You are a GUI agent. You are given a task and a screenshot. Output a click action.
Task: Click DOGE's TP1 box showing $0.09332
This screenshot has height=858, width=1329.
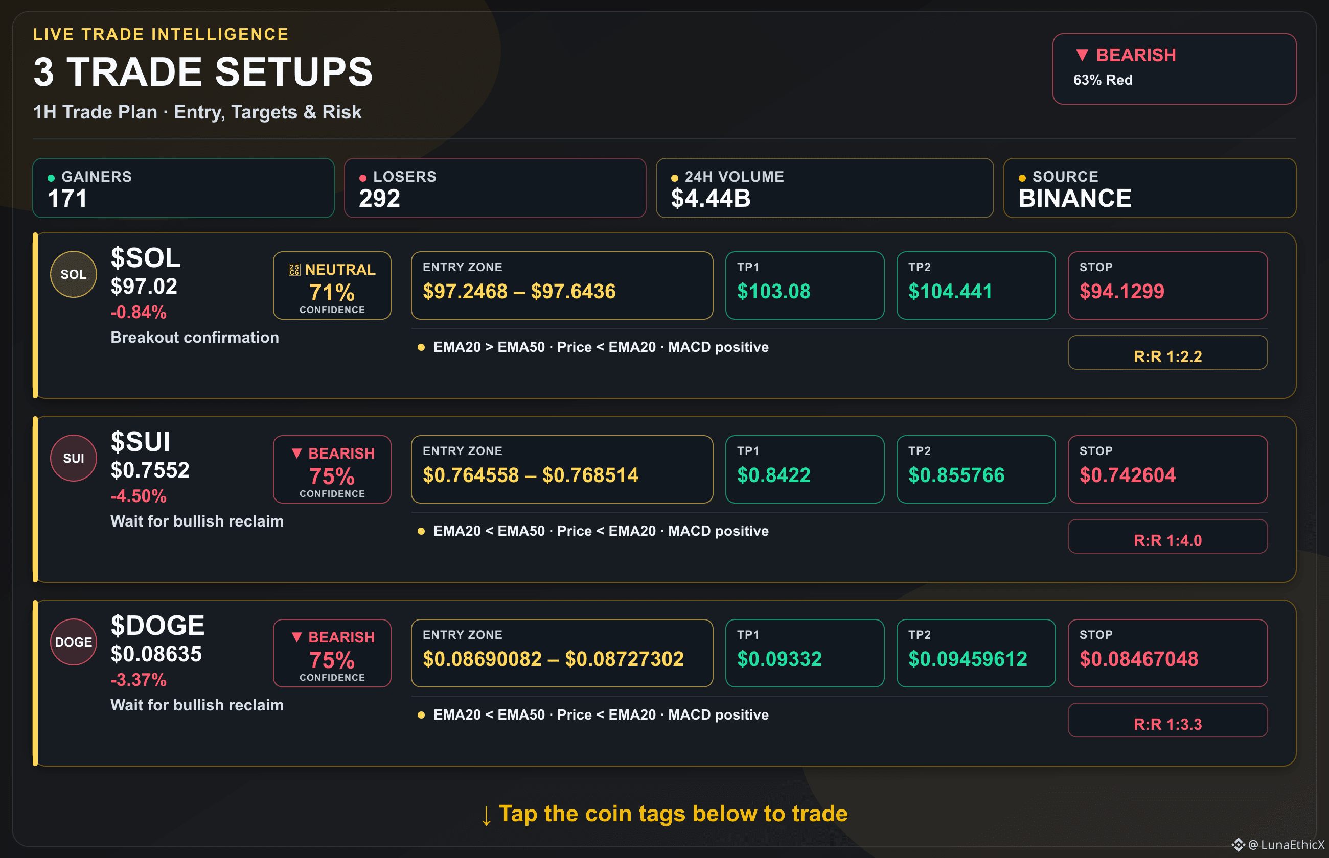(805, 653)
